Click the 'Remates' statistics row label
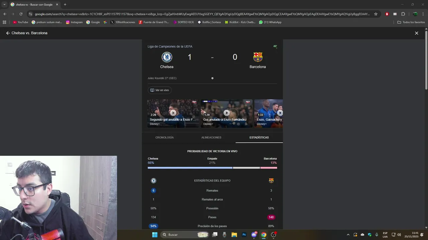 212,191
